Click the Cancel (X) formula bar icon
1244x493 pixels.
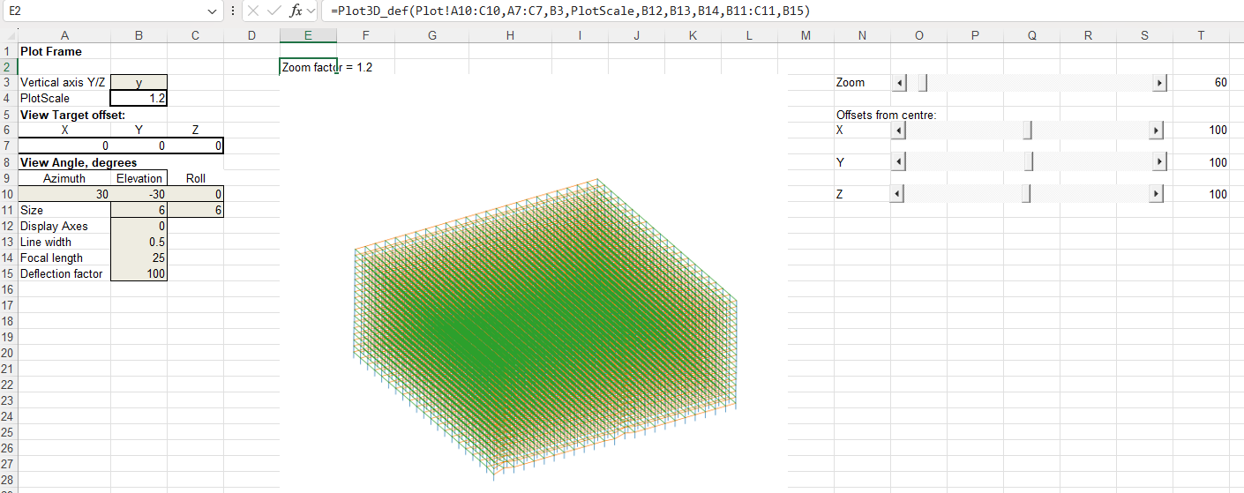point(251,11)
